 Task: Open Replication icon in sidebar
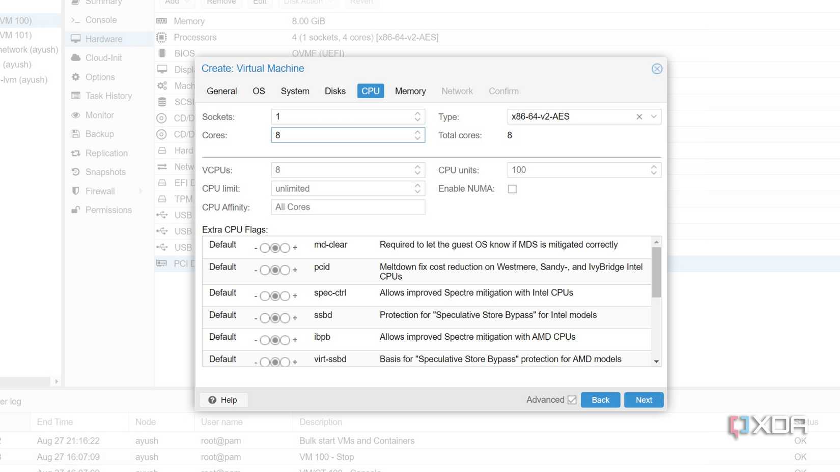pos(76,153)
